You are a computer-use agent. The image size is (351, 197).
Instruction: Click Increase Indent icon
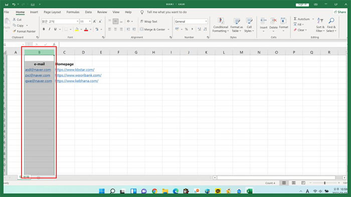point(134,29)
